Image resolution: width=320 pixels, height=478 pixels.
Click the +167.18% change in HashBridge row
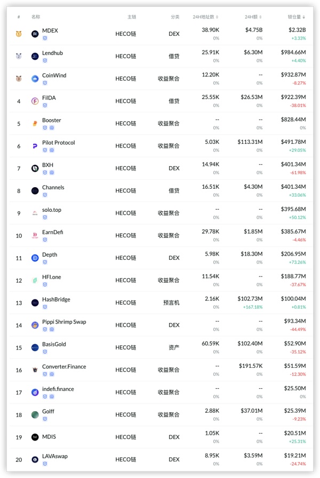click(x=253, y=307)
